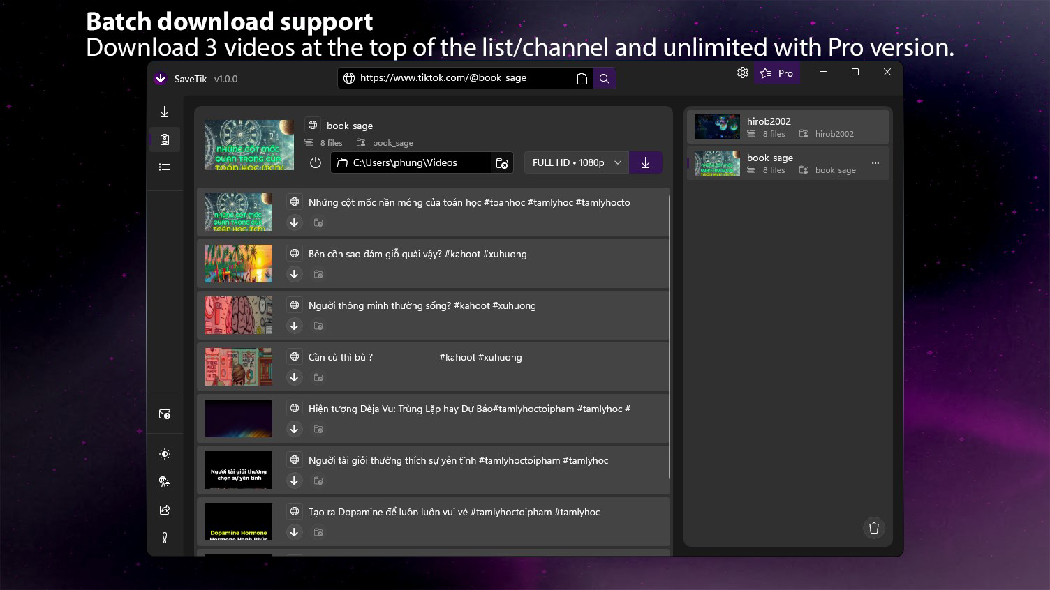Image resolution: width=1050 pixels, height=590 pixels.
Task: Open the more options menu for book_sage
Action: [x=875, y=163]
